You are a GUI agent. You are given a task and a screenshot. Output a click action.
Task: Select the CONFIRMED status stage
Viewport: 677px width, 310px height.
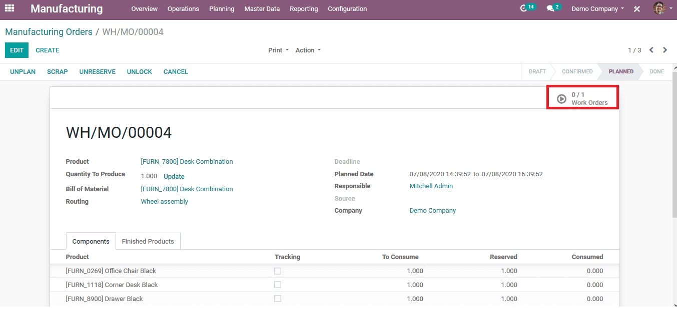pyautogui.click(x=577, y=72)
